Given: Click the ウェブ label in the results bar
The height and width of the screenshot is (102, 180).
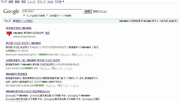Looking at the screenshot, I should tap(8, 21).
